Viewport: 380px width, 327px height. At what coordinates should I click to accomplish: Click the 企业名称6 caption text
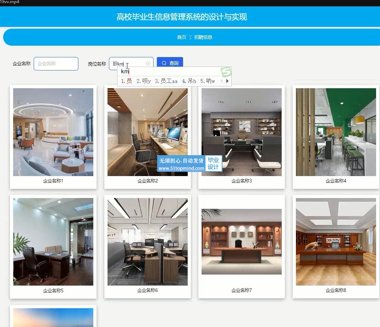[147, 290]
